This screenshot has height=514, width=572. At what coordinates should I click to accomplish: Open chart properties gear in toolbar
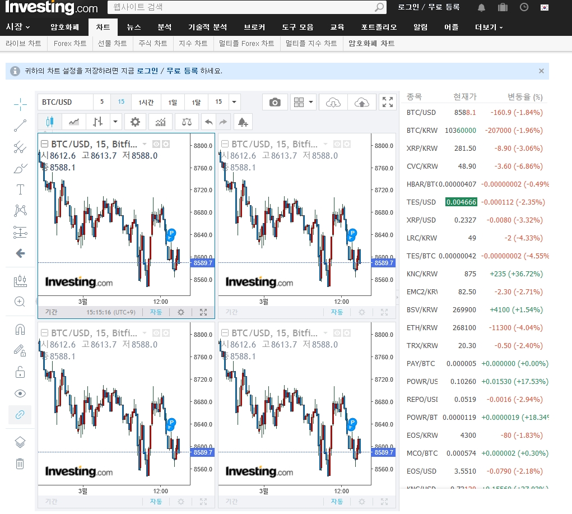click(136, 122)
